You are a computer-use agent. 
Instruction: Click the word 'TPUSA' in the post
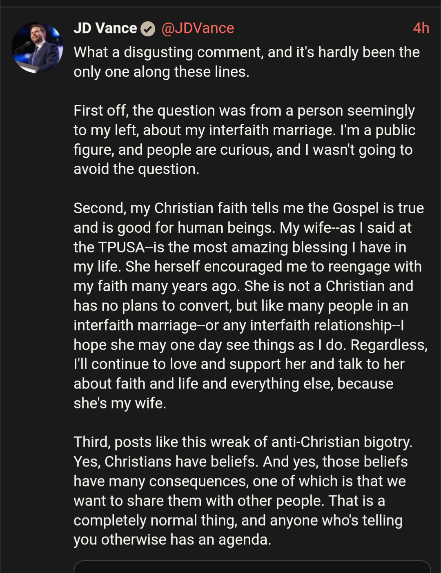tap(121, 247)
